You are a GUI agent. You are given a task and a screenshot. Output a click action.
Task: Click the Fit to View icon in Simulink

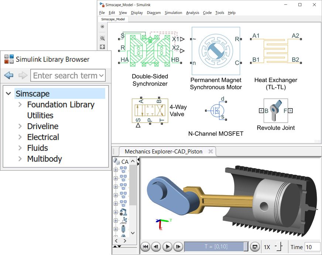click(x=102, y=47)
